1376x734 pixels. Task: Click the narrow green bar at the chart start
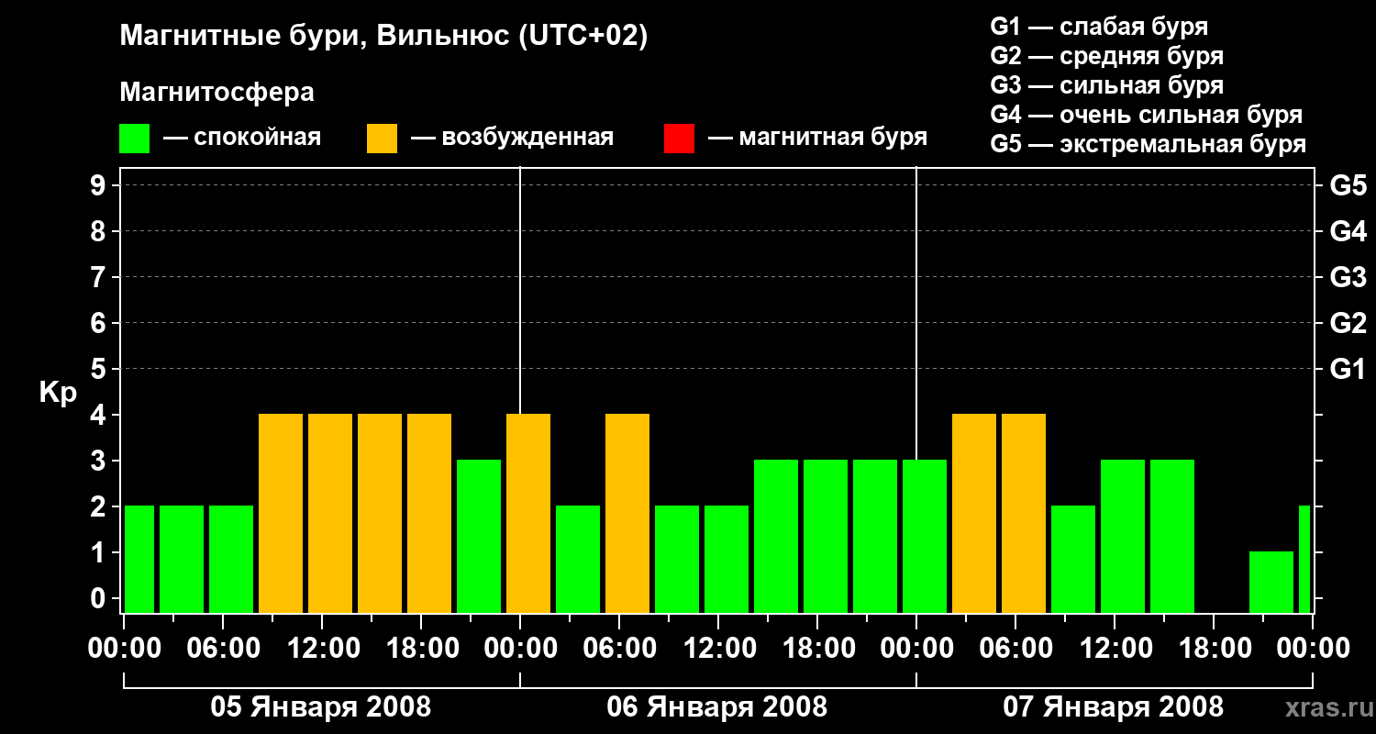click(x=139, y=559)
